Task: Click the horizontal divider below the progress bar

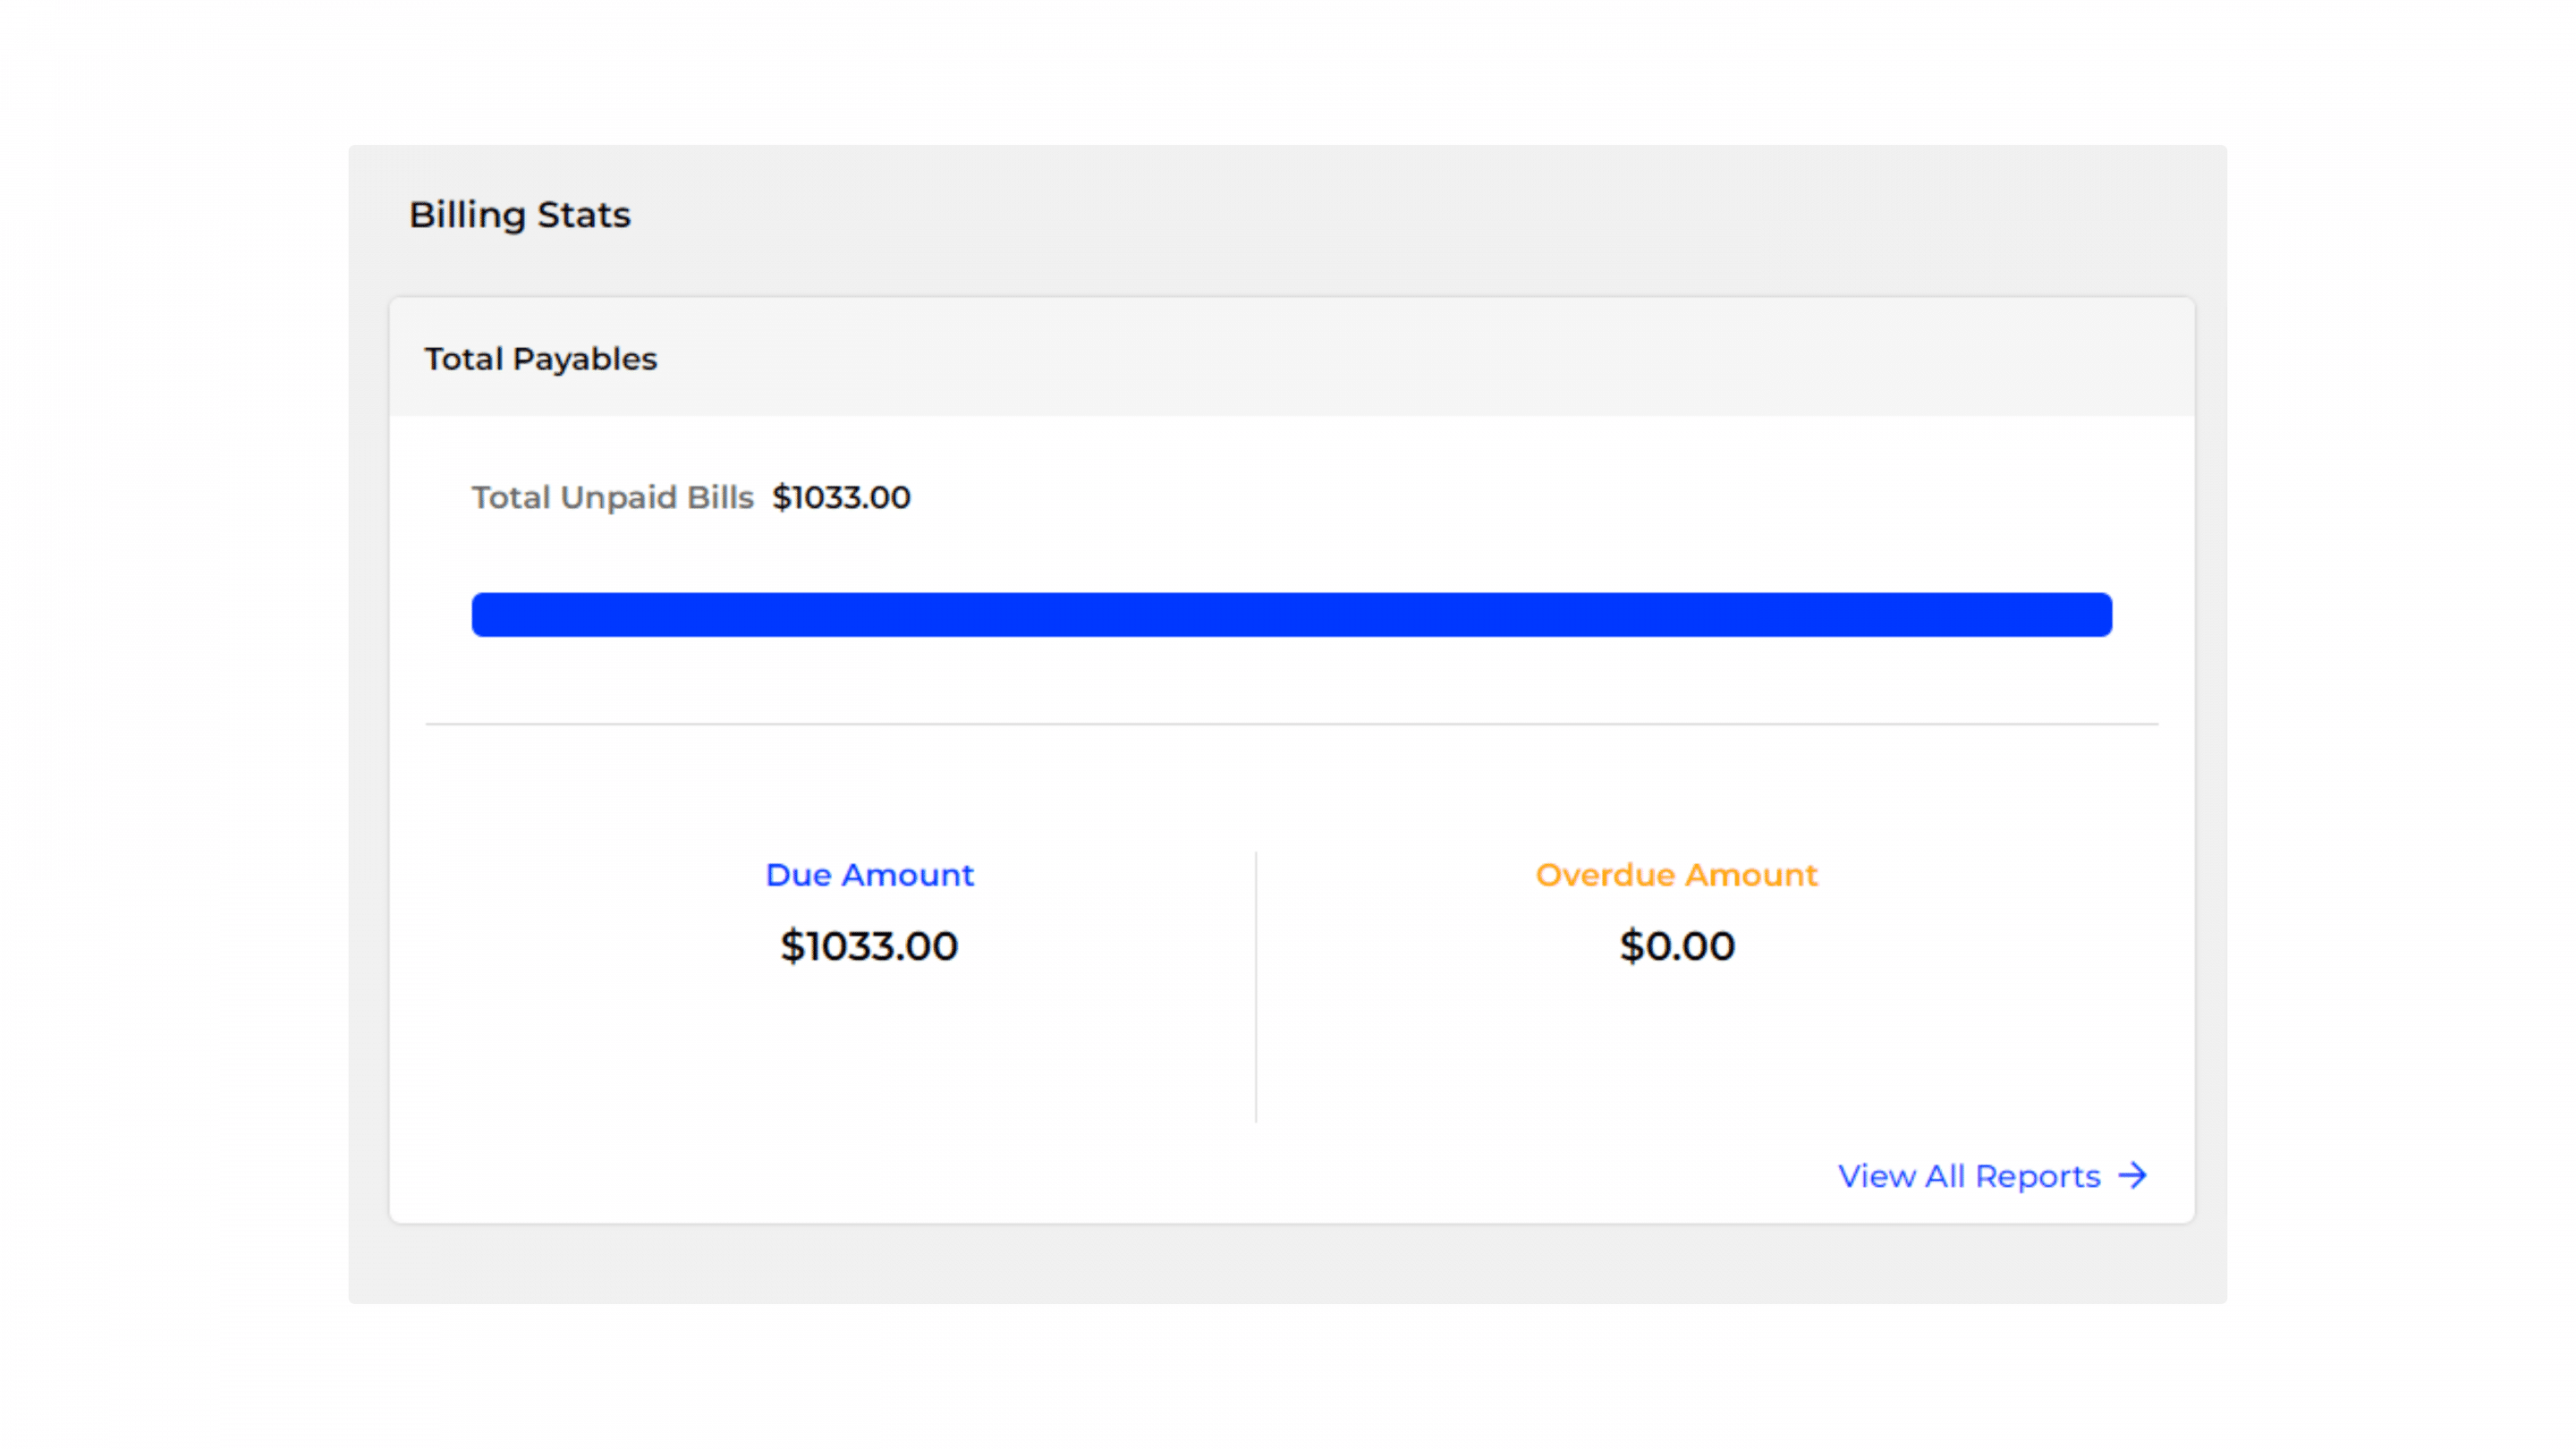Action: [x=1291, y=723]
